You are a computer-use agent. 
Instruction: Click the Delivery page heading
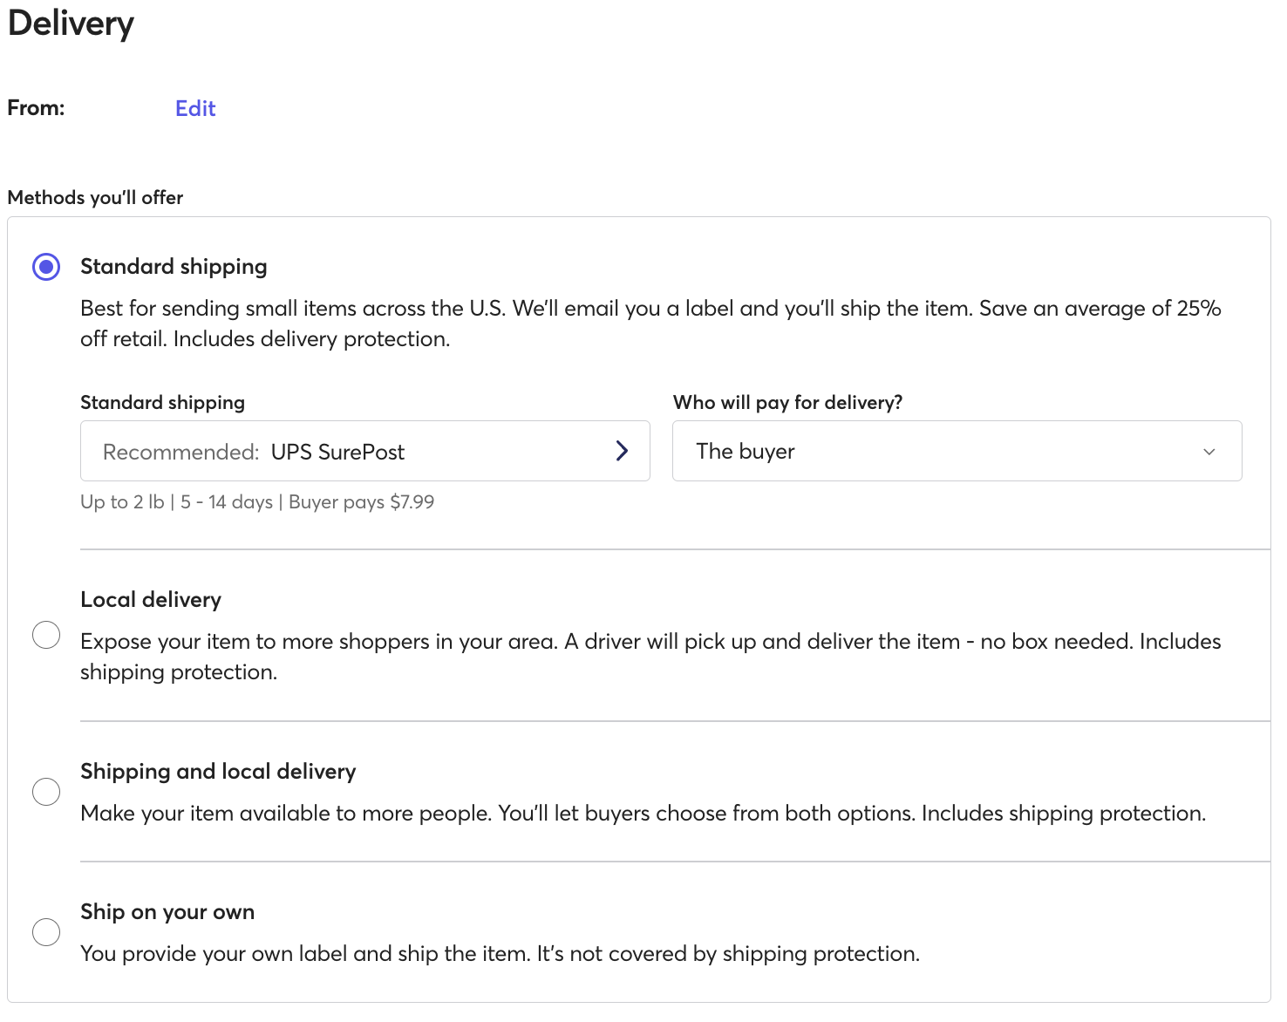(71, 24)
